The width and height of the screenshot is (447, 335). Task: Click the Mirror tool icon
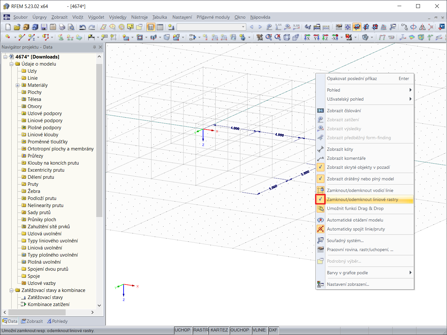[422, 27]
